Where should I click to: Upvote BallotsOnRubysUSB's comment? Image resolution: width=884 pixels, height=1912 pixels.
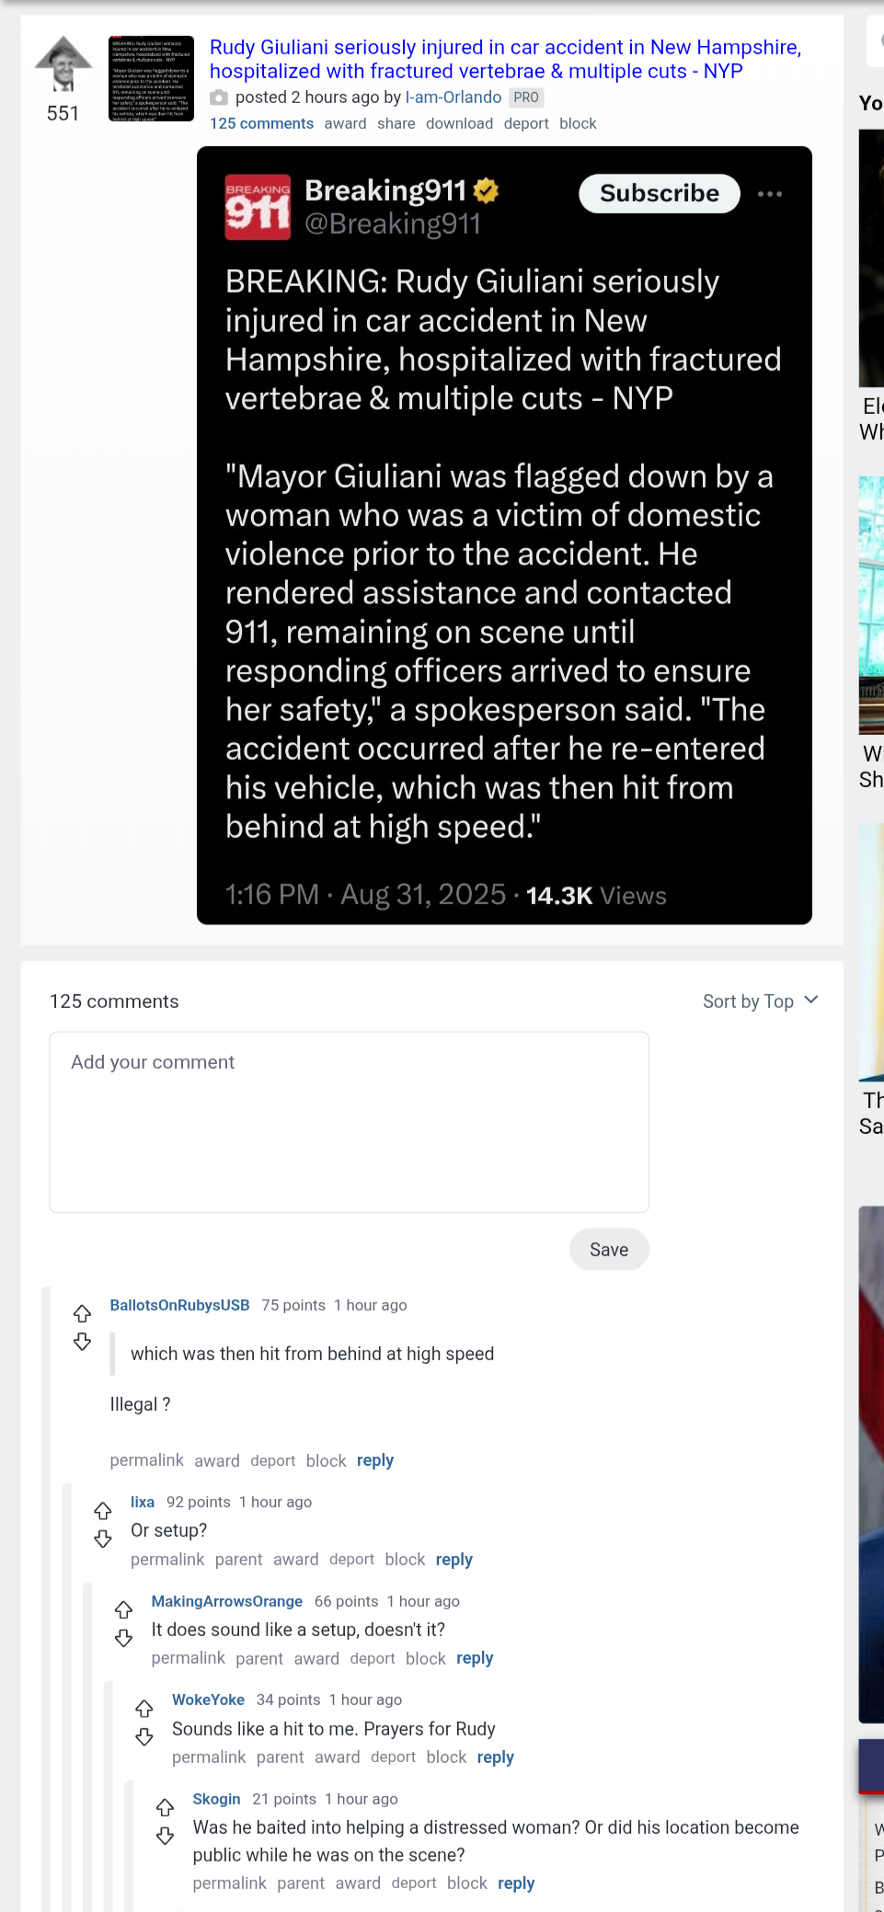pos(82,1313)
